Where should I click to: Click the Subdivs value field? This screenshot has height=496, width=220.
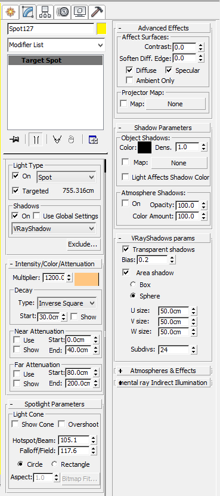click(x=174, y=350)
